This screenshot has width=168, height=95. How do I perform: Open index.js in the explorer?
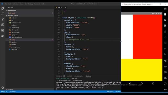click(14, 45)
